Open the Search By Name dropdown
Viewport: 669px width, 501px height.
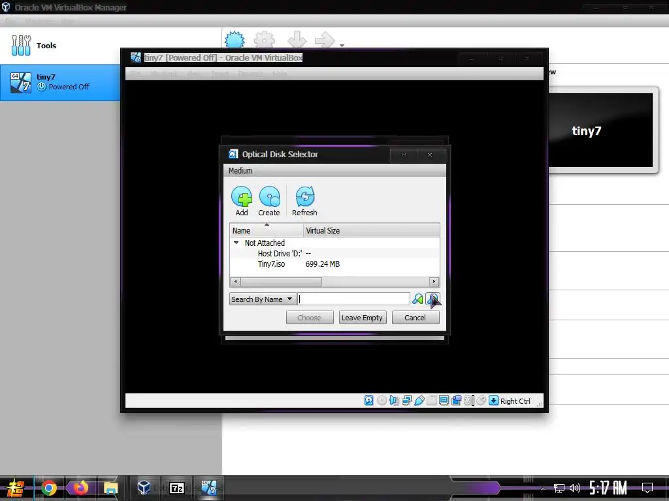pos(263,299)
